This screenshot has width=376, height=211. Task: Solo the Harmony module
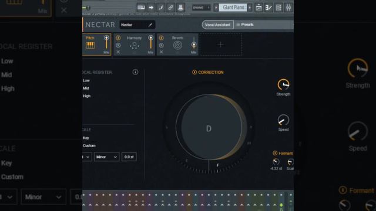[x=118, y=45]
